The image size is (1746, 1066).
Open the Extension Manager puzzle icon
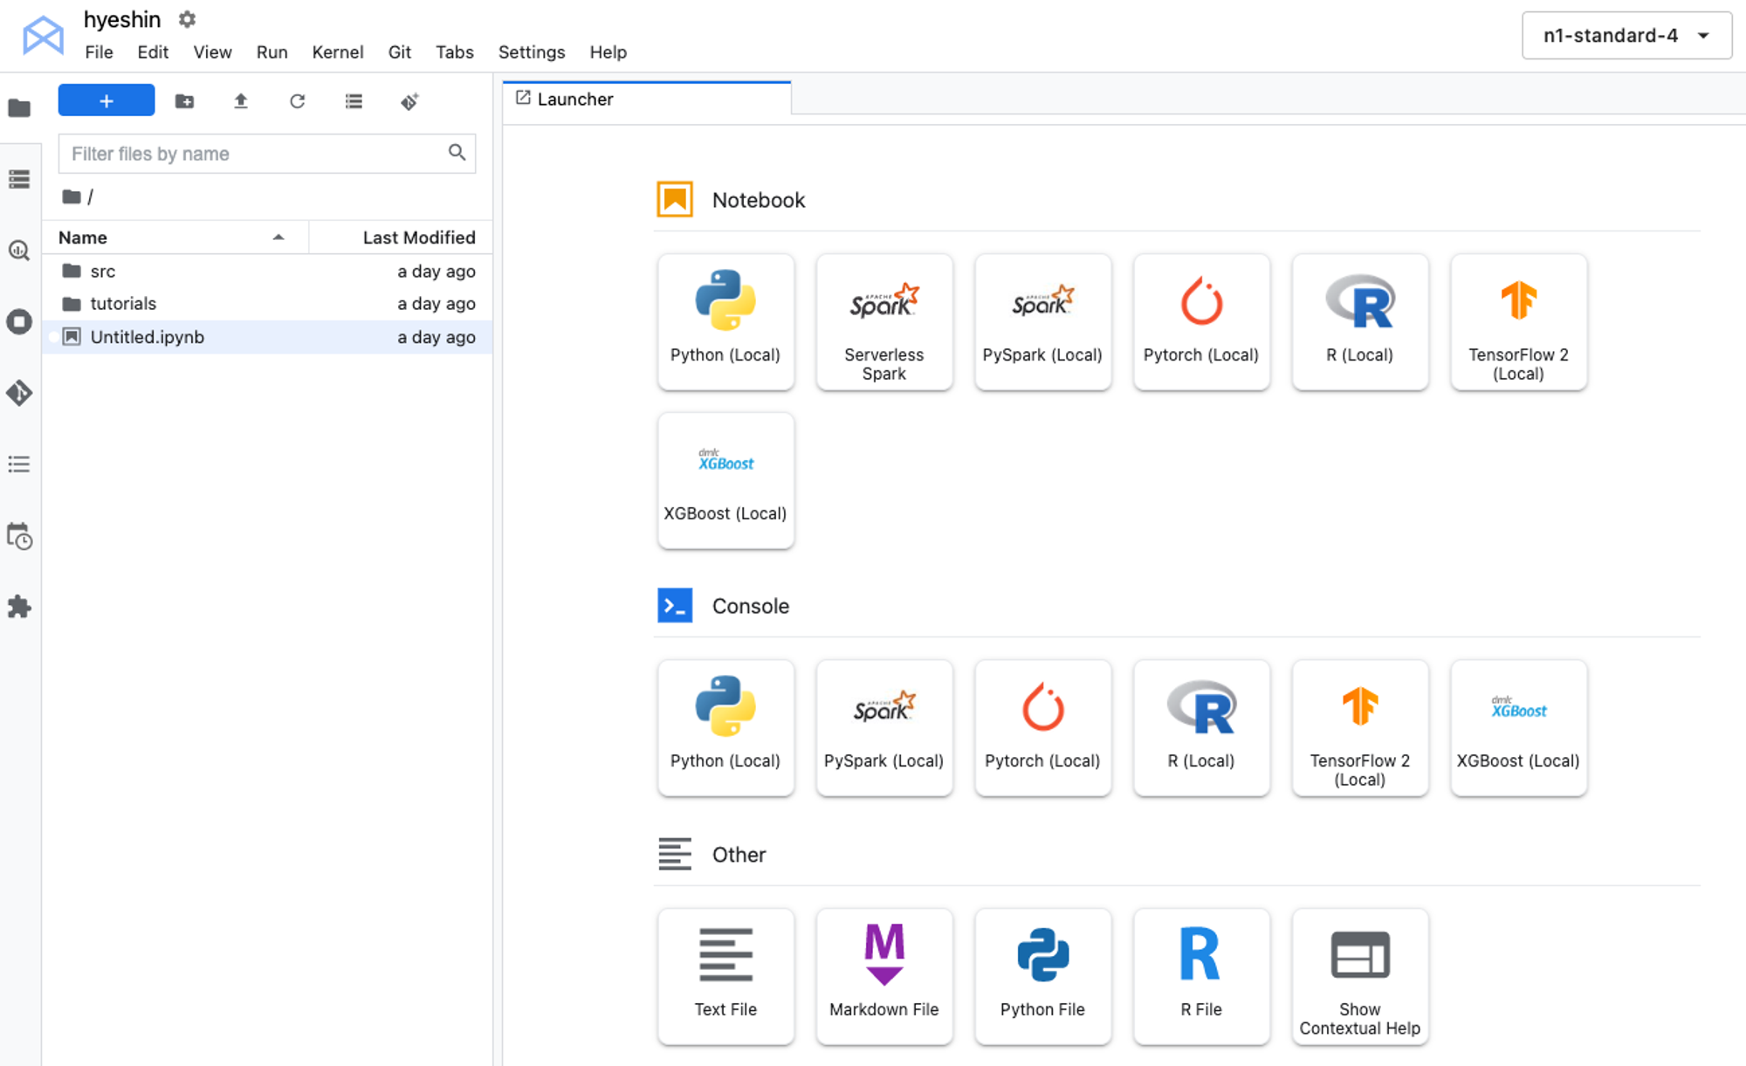[x=19, y=607]
